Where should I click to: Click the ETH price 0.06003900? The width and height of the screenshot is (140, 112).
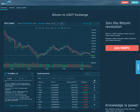pos(55,88)
